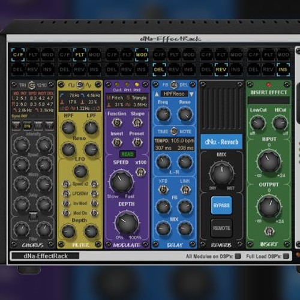Click the Ptn1 LED in Modulate module

127,85
